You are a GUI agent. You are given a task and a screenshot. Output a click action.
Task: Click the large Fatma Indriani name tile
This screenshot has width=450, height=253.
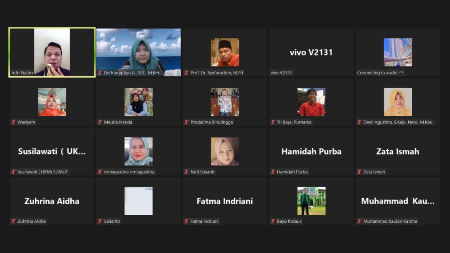tap(225, 201)
